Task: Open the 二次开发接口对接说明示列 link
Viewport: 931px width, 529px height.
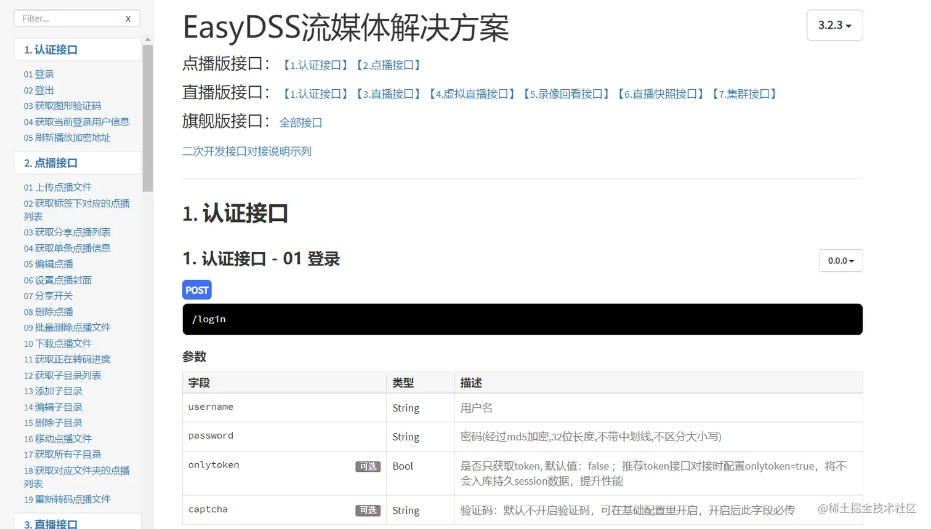Action: [x=246, y=151]
